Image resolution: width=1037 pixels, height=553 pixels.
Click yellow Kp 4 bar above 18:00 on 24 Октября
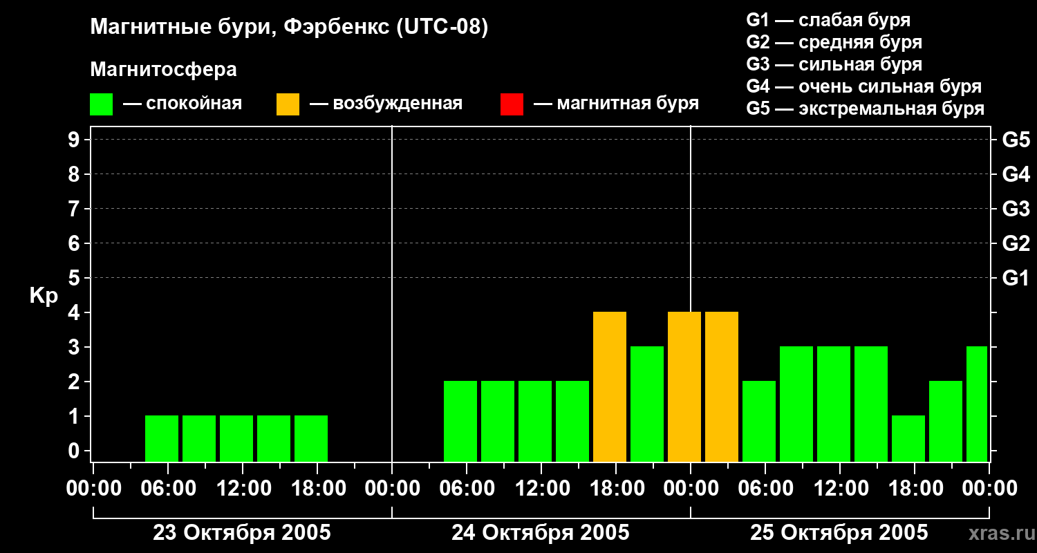(x=610, y=386)
